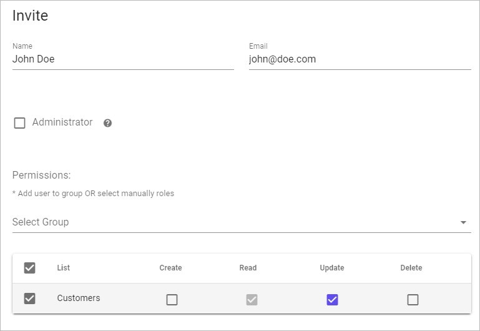The image size is (480, 331).
Task: Click the Update column header
Action: pyautogui.click(x=332, y=268)
